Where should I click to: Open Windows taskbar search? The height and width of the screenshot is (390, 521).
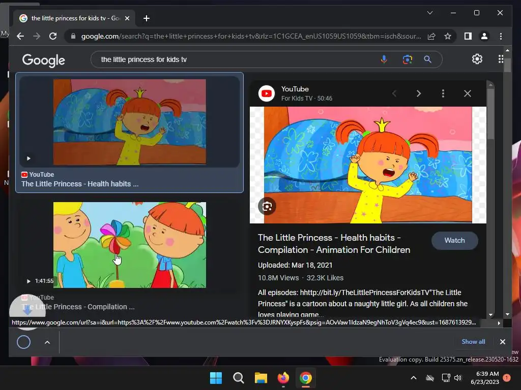(238, 378)
